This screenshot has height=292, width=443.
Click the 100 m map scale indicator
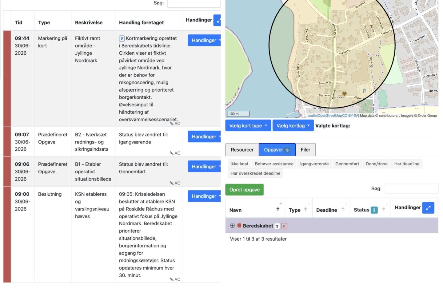click(238, 114)
